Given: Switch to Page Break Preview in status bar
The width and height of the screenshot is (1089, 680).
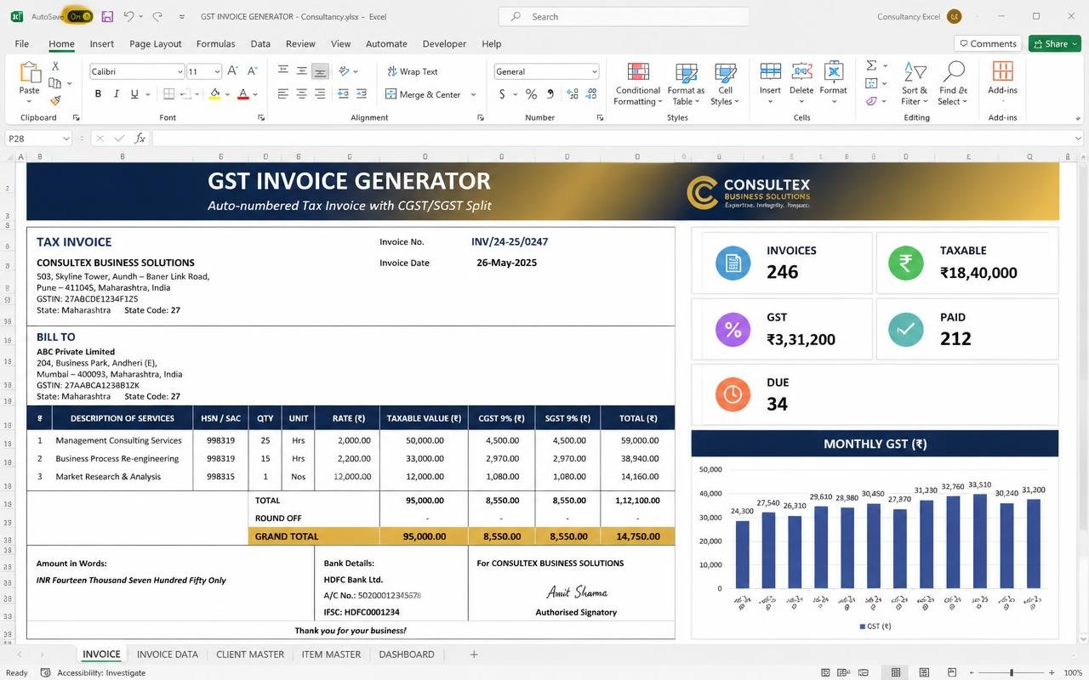Looking at the screenshot, I should click(x=952, y=672).
